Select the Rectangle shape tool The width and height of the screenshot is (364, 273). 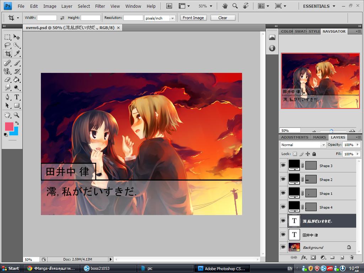[x=16, y=105]
